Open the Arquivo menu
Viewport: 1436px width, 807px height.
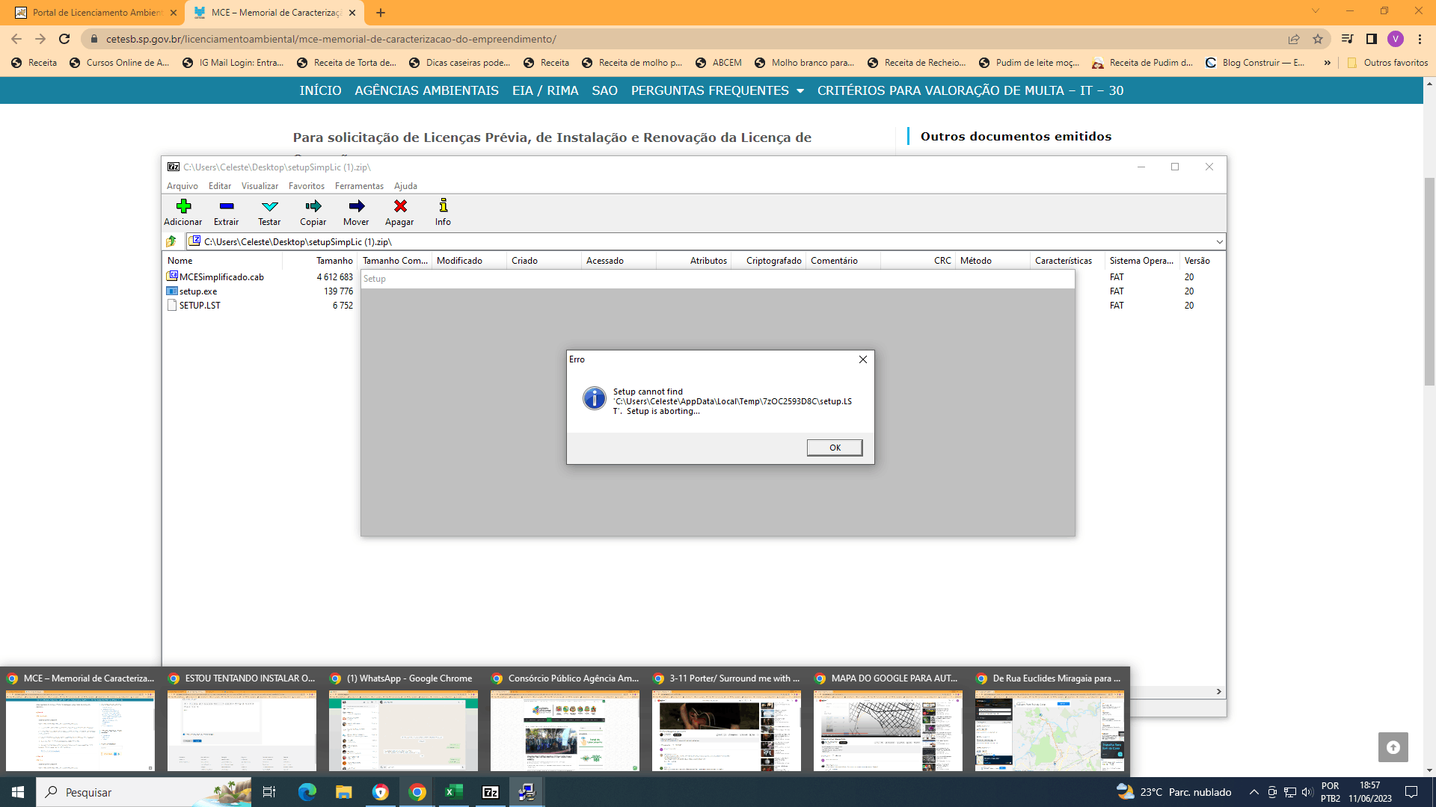182,186
